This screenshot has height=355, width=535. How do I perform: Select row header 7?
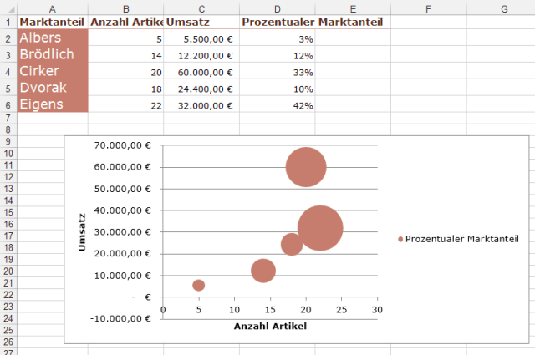(x=8, y=119)
